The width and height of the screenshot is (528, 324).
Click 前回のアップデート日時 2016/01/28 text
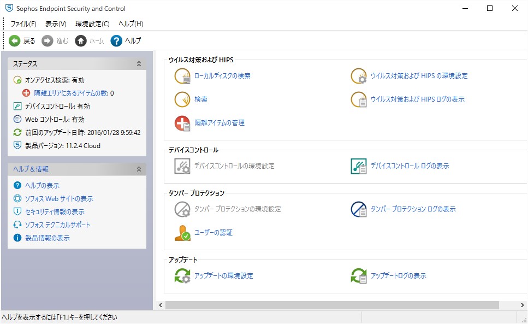(x=83, y=132)
